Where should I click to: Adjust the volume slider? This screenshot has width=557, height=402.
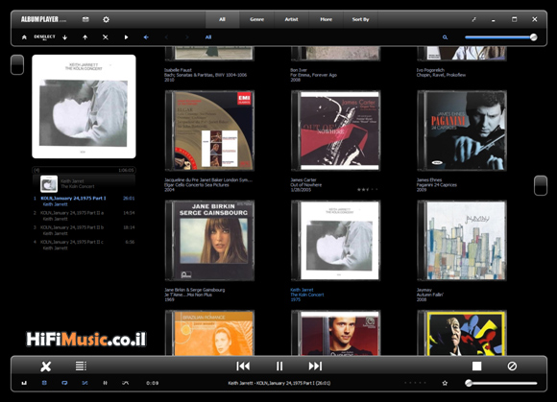502,383
